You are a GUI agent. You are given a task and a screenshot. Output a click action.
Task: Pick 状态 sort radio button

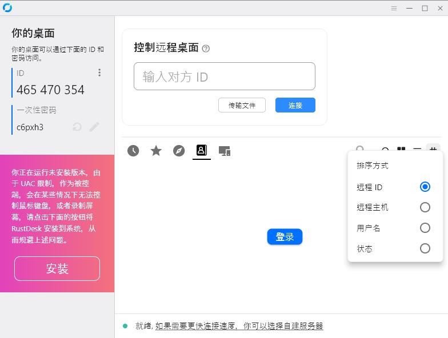tap(425, 248)
